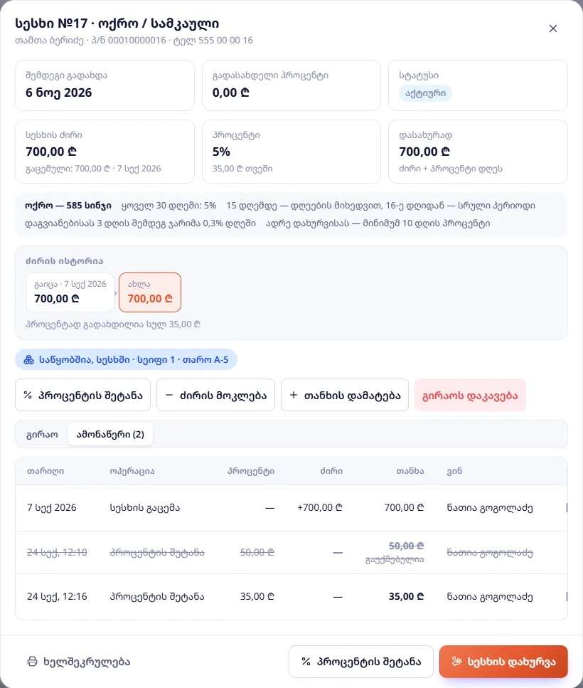Click the 'აქტიური' status badge

tap(426, 93)
